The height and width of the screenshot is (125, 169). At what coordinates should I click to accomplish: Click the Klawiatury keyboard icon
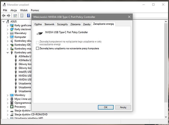coord(12,33)
